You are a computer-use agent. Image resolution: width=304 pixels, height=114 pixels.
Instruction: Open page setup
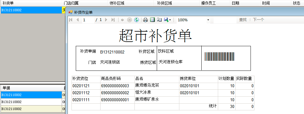[159, 20]
